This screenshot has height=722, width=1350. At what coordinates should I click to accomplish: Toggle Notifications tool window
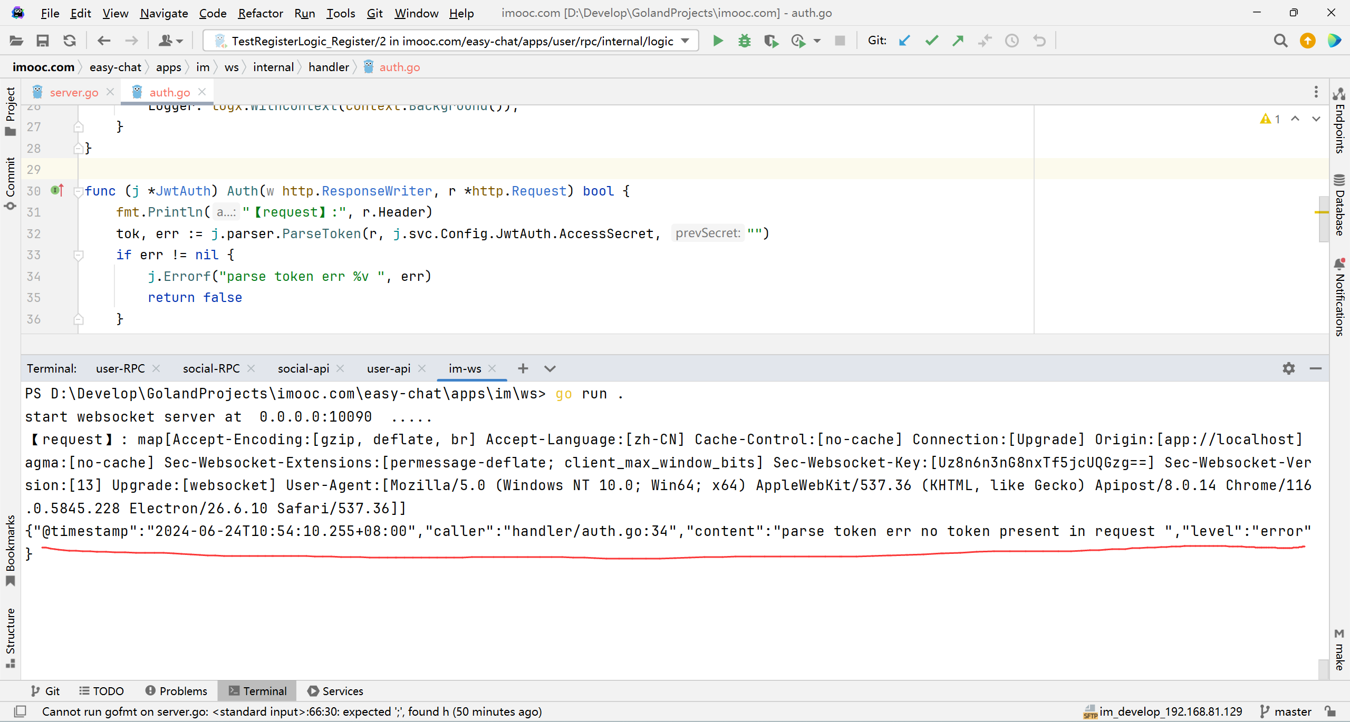[x=1339, y=297]
